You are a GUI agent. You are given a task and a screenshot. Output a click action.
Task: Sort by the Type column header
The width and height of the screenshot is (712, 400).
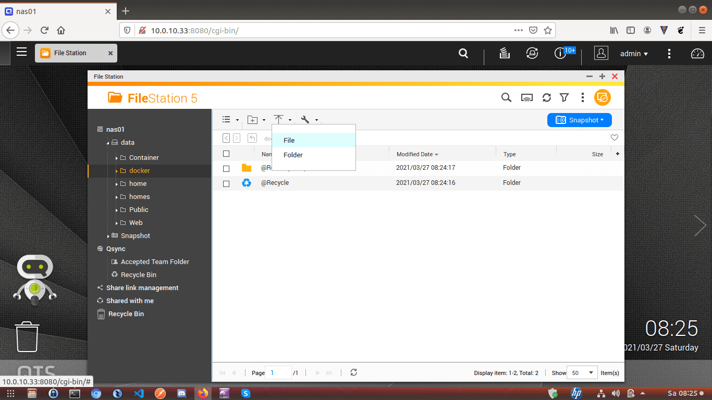tap(509, 154)
